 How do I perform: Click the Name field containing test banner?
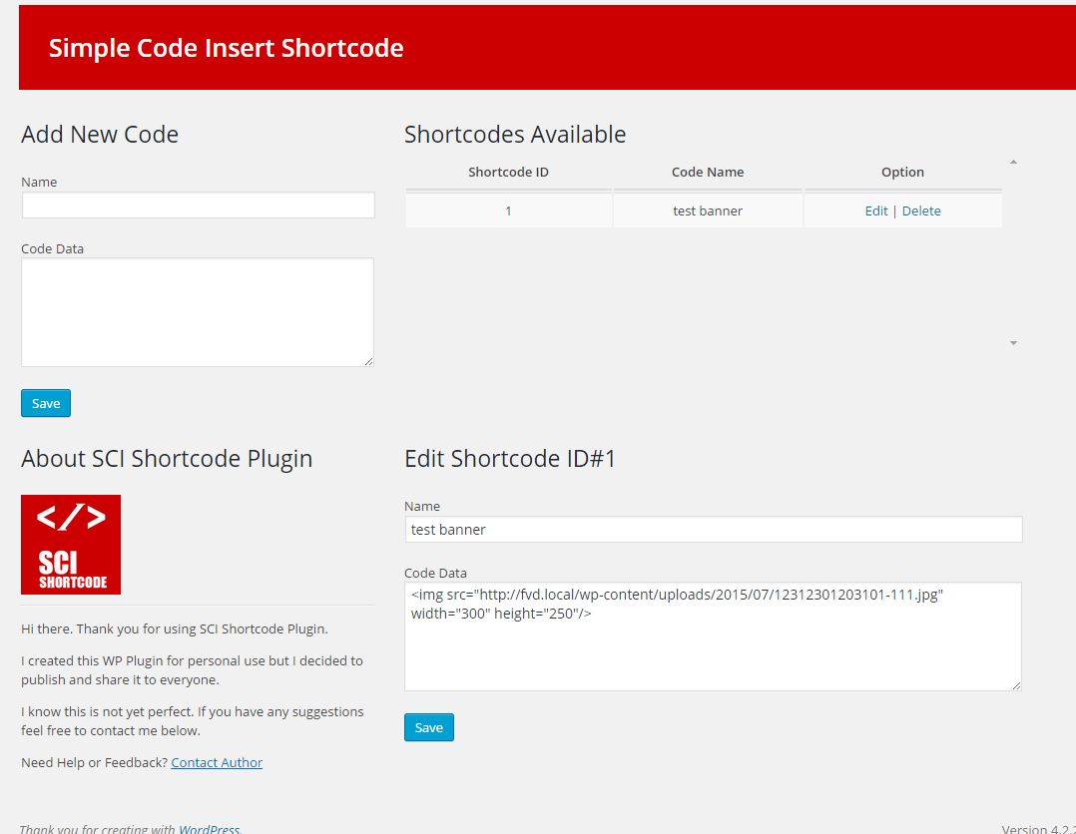(x=713, y=530)
